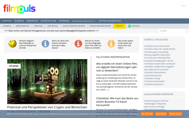Open Checkliste Unternehmensfilm
The height and width of the screenshot is (118, 189).
pyautogui.click(x=157, y=46)
